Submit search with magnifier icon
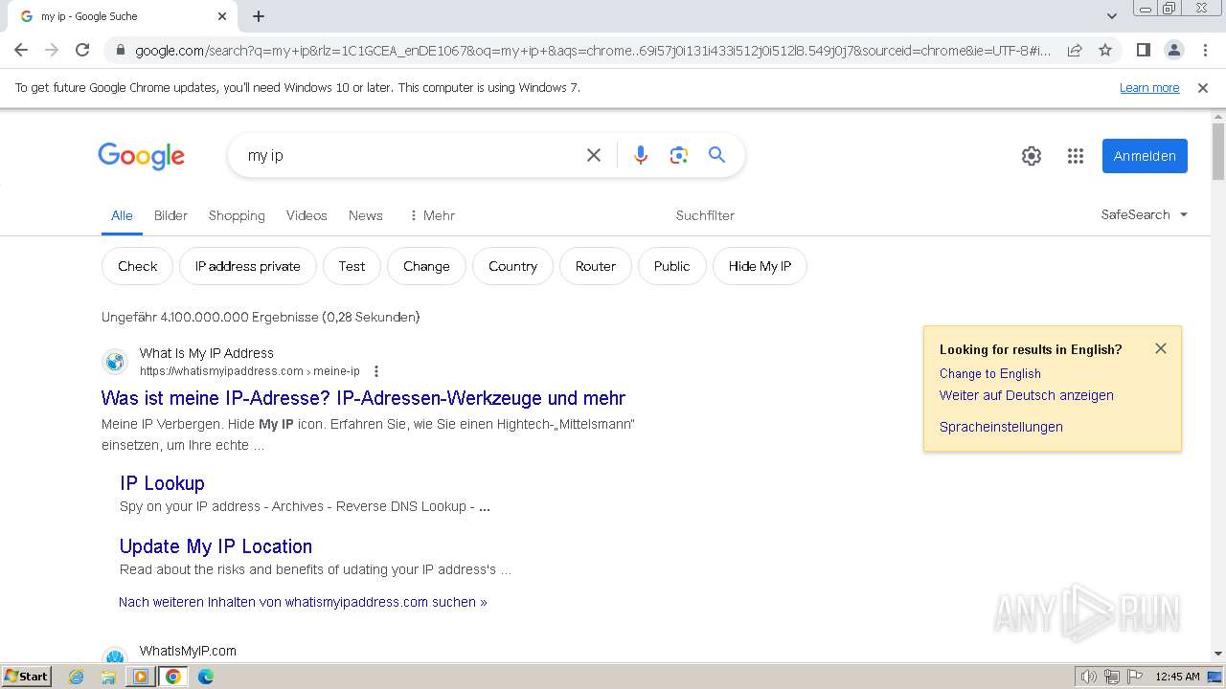1226x689 pixels. (716, 155)
